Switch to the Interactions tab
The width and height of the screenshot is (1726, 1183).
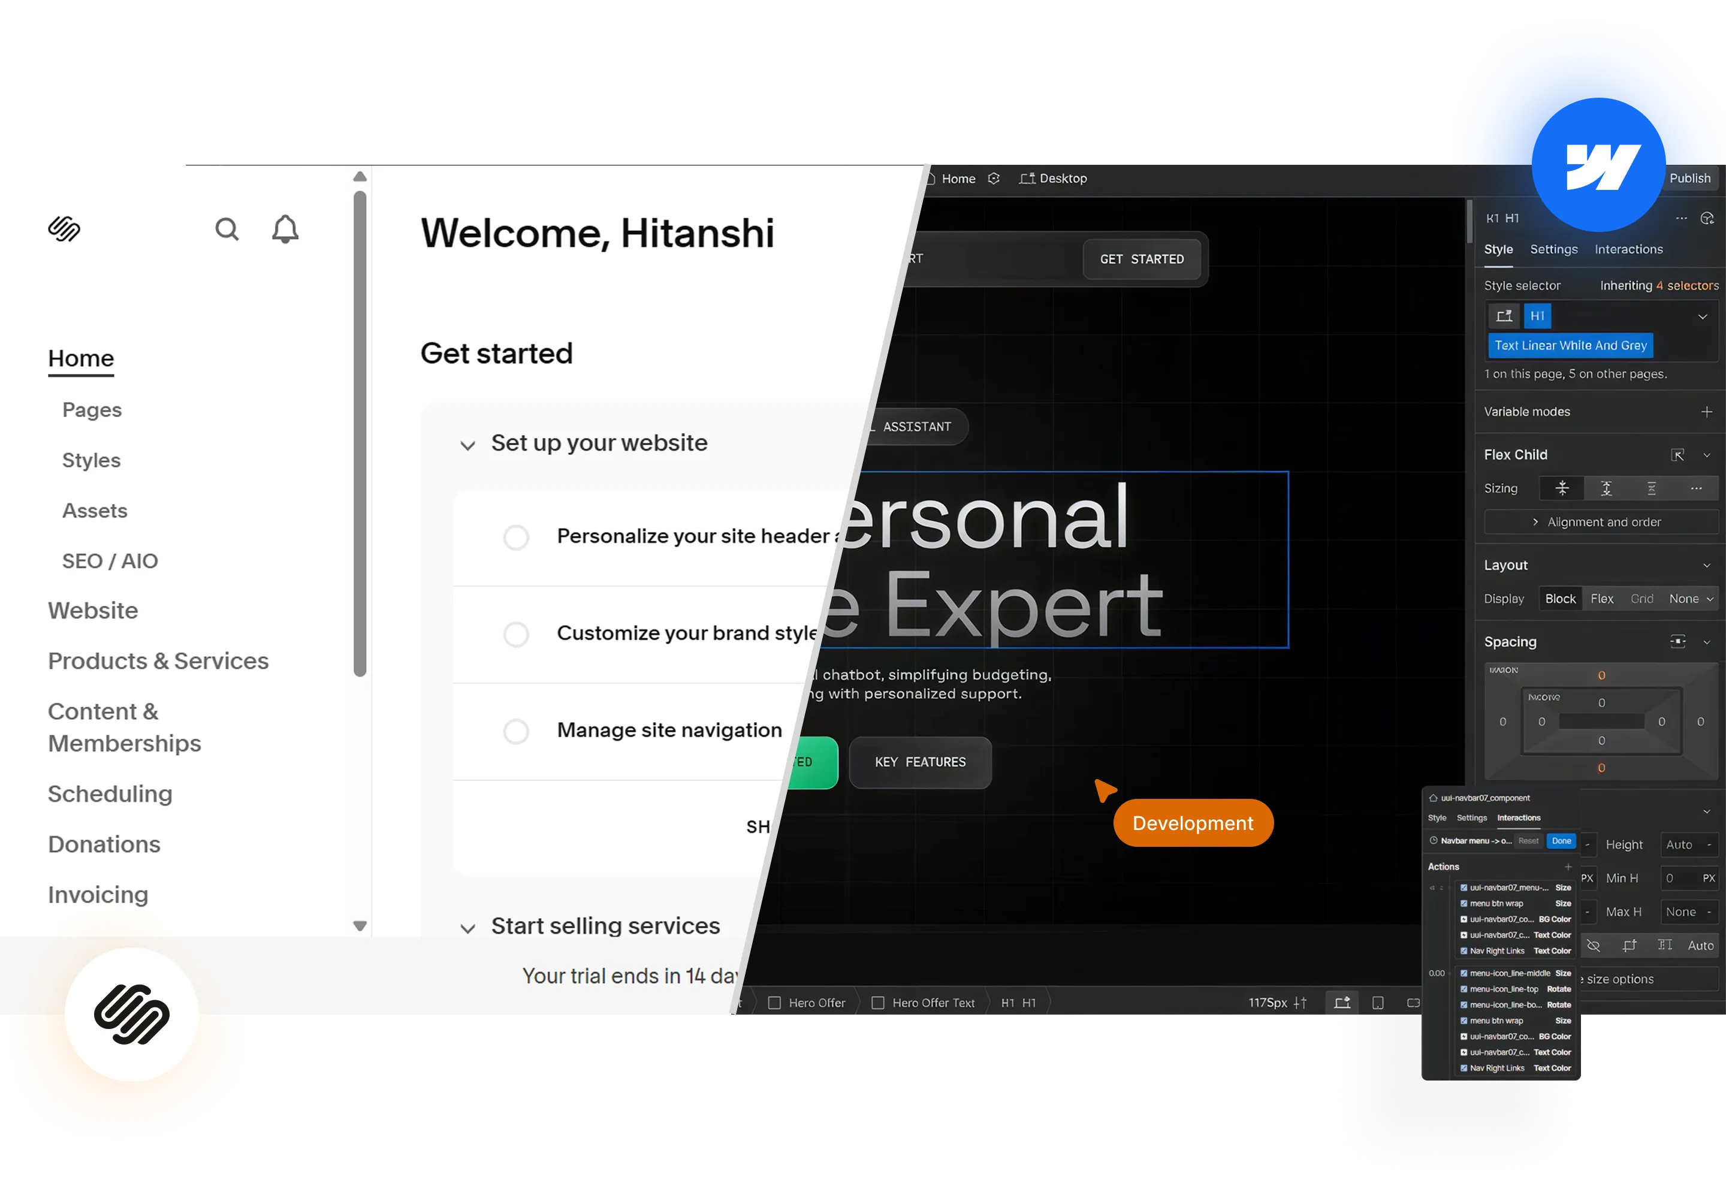[x=1628, y=249]
